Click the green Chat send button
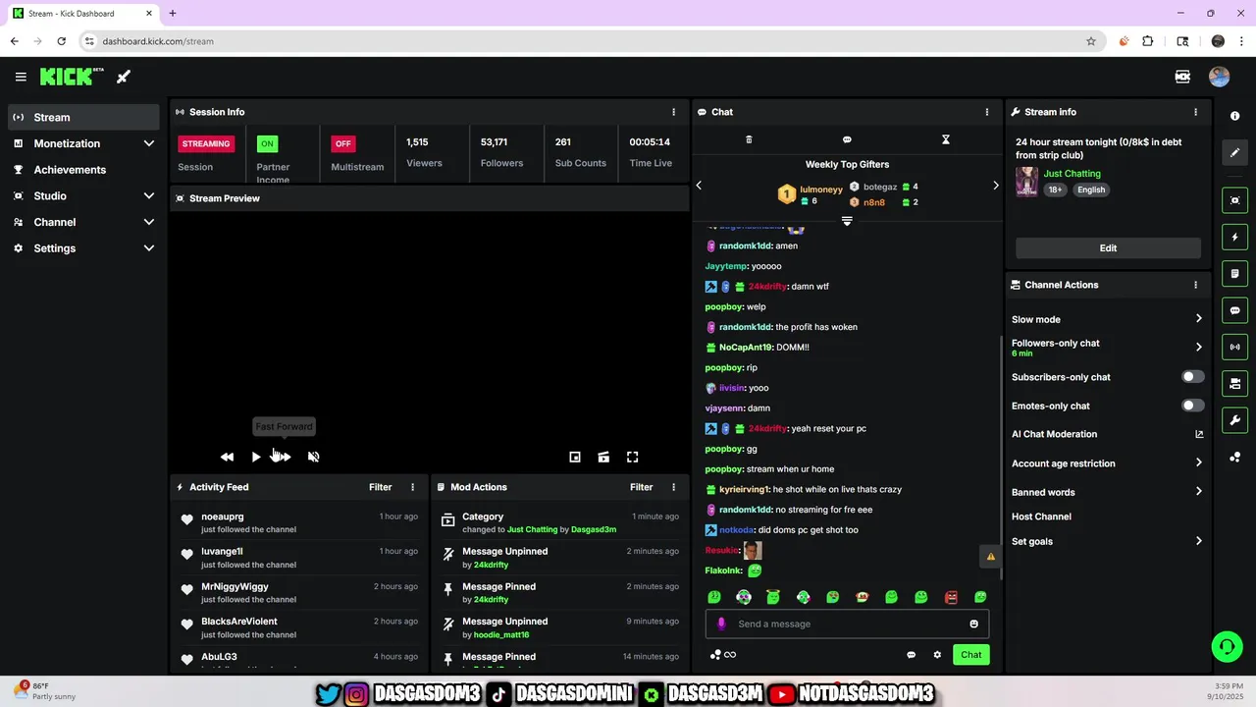 tap(970, 655)
